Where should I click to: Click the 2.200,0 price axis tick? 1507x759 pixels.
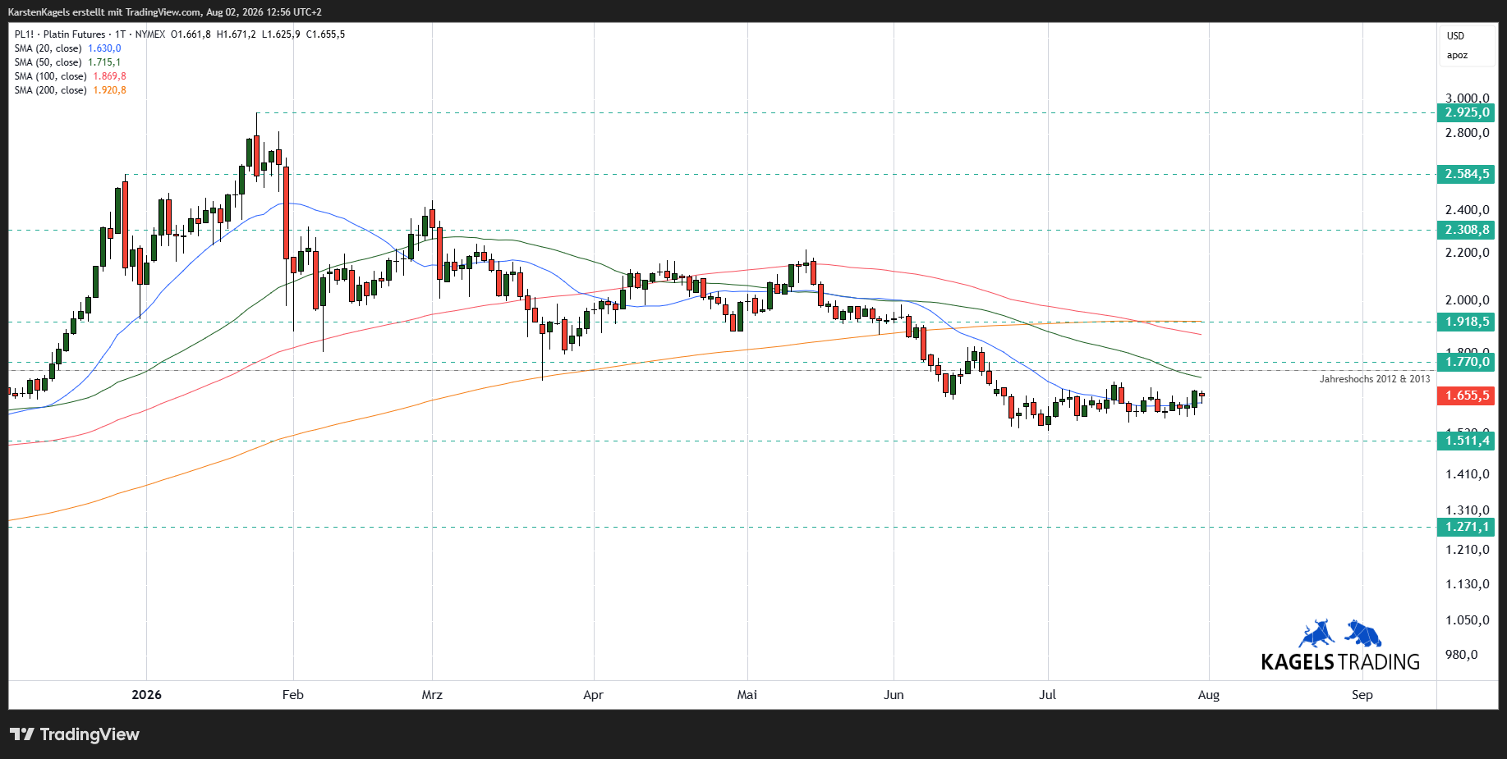[x=1468, y=253]
